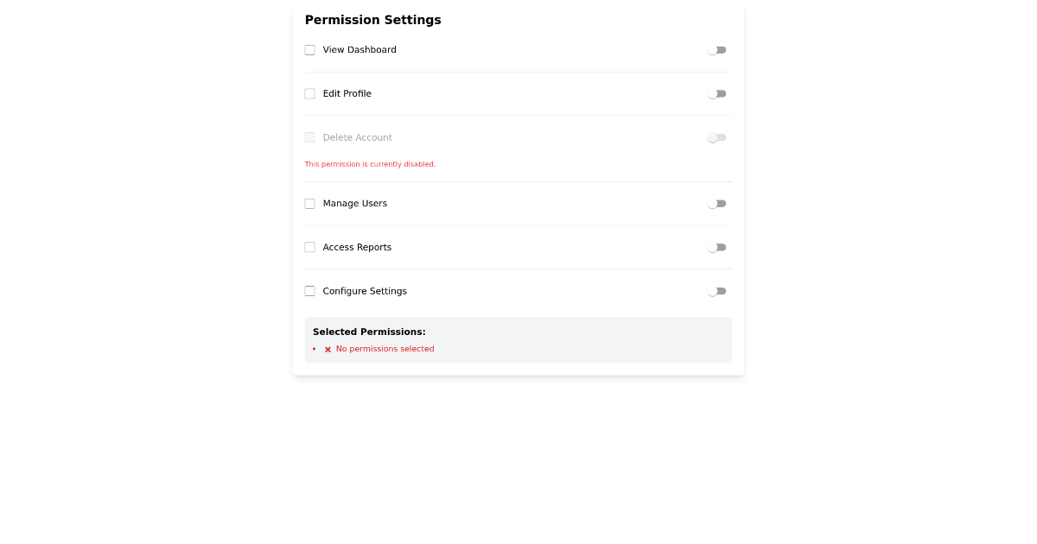This screenshot has width=1037, height=544.
Task: Toggle the Manage Users switch on
Action: click(716, 203)
